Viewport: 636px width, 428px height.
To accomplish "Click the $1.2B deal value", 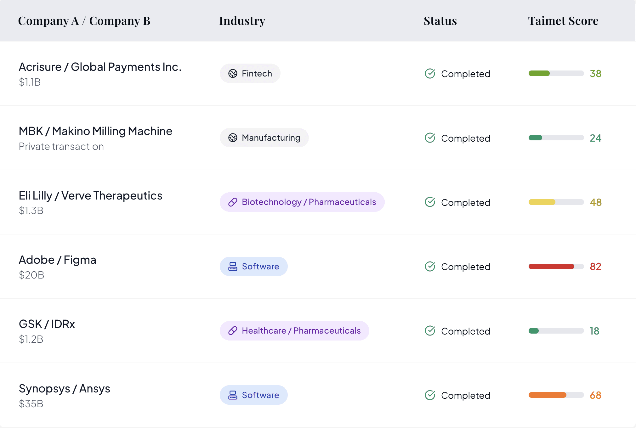I will 31,339.
